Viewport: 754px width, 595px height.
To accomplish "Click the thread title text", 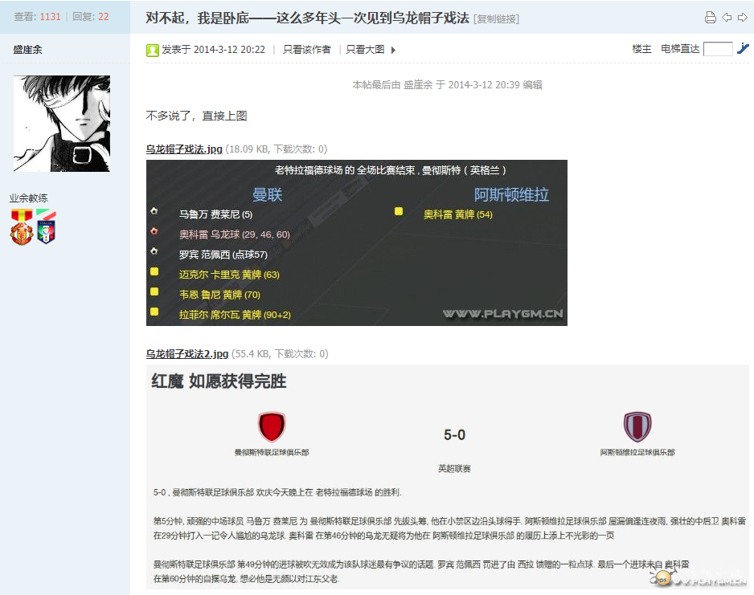I will tap(307, 18).
